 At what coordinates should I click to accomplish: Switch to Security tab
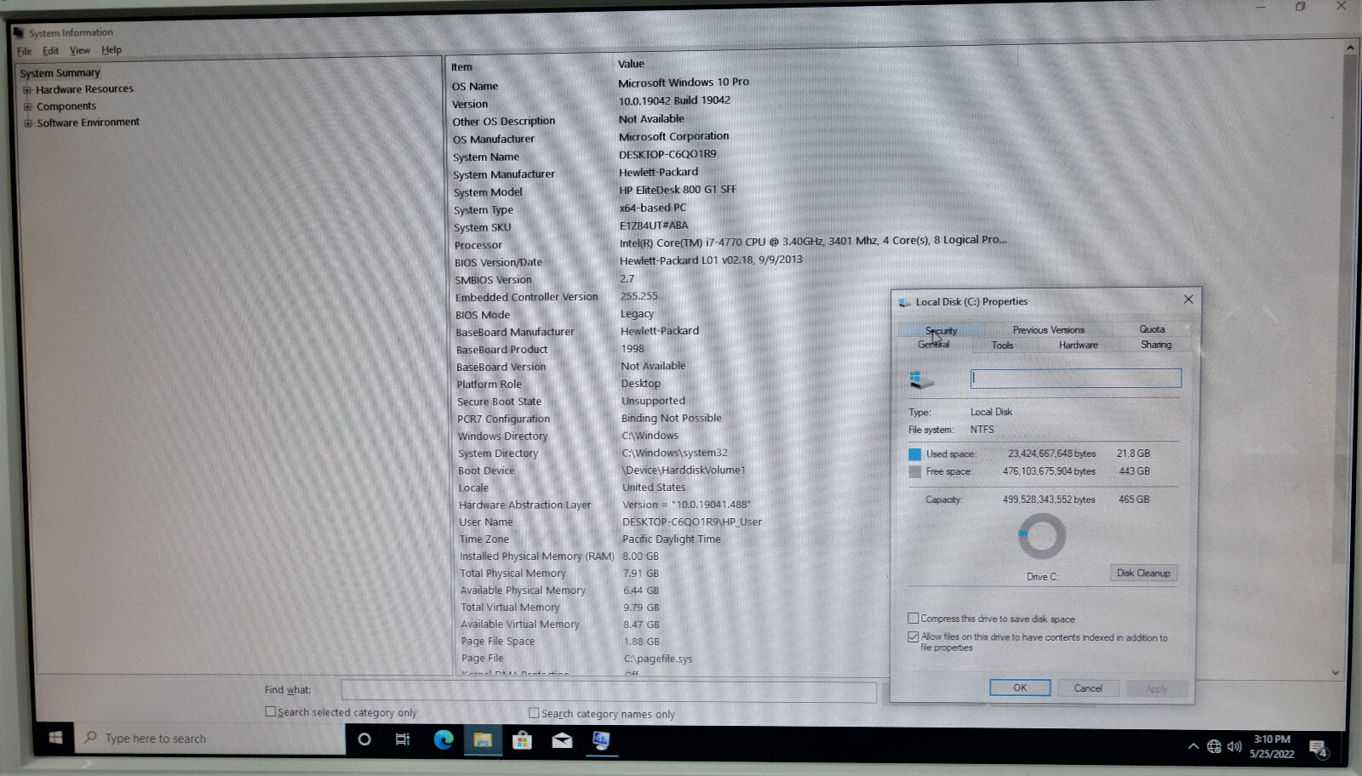[x=941, y=330]
